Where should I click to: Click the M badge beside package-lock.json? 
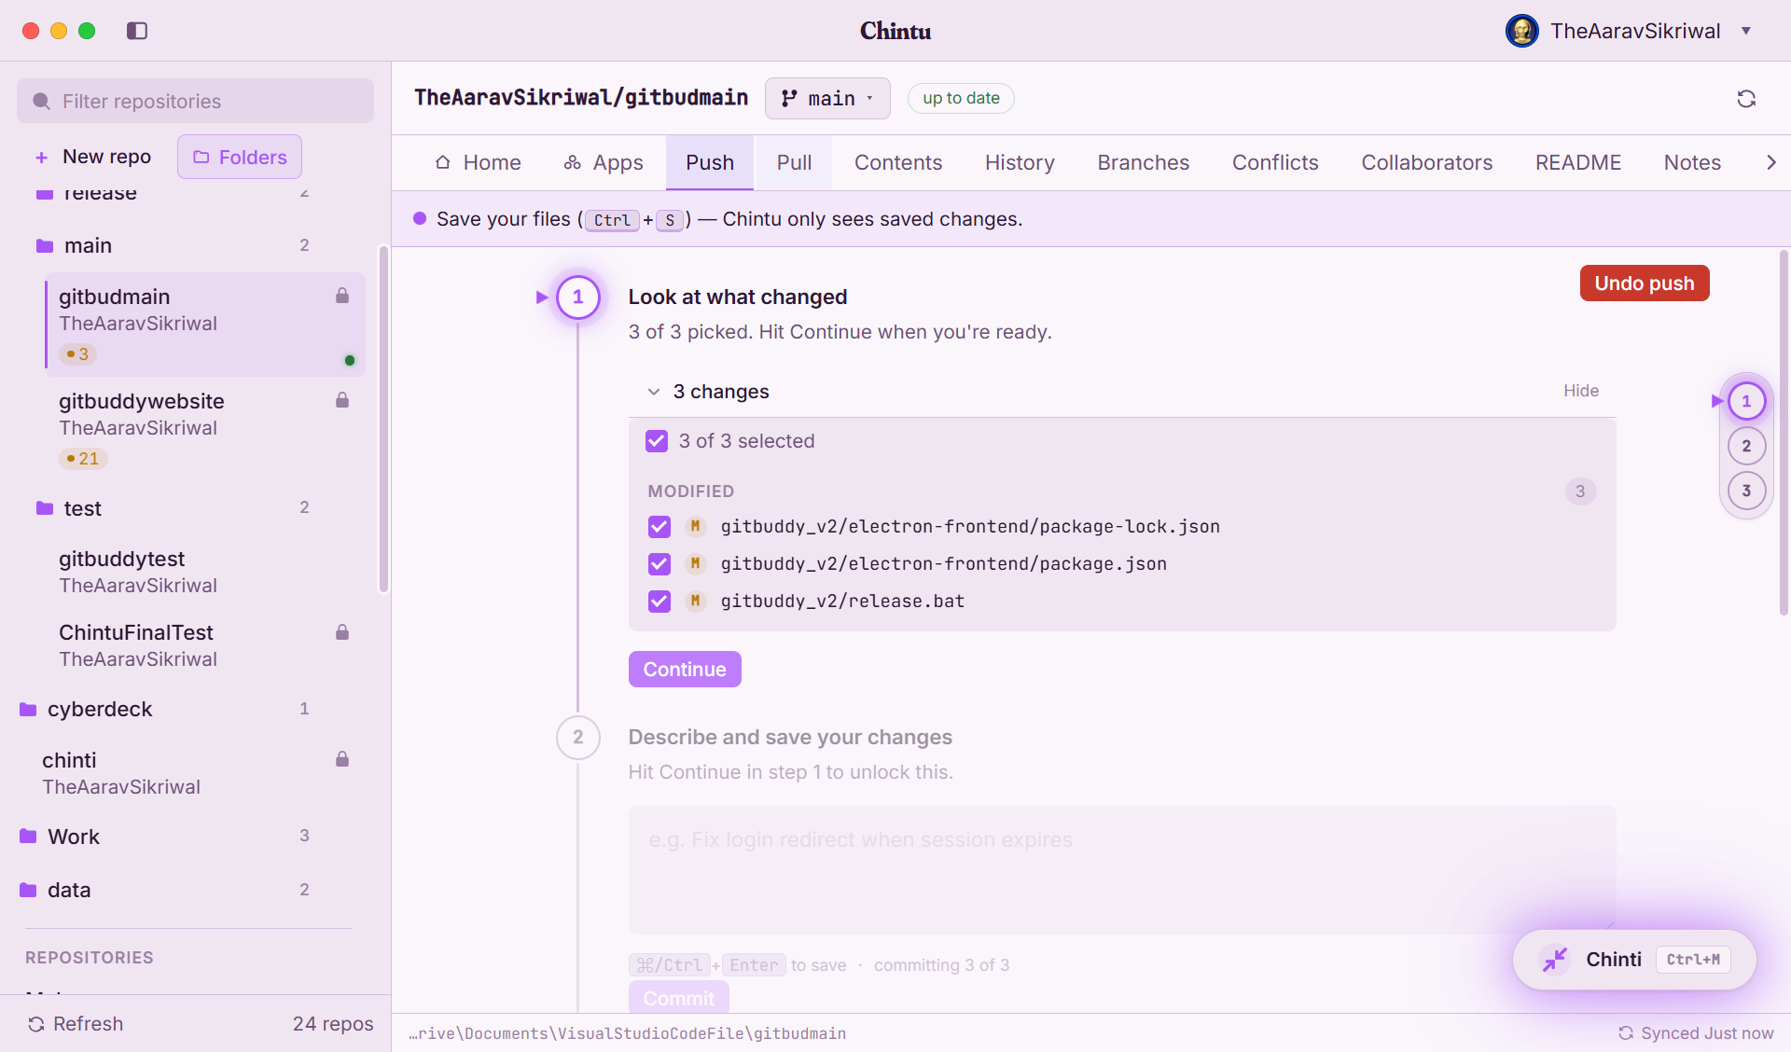click(x=695, y=527)
